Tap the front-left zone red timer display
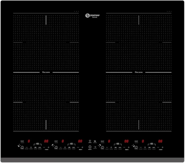The width and height of the screenshot is (185, 163). [46, 141]
